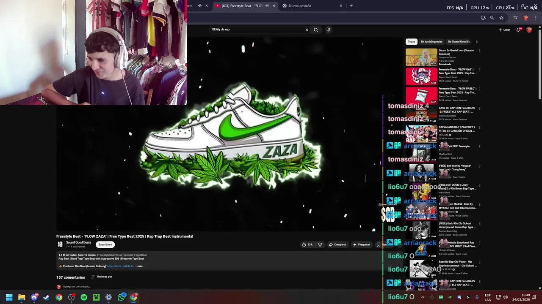Open media controls icon in browser toolbar
Screen dimensions: 542x304
tap(515, 18)
